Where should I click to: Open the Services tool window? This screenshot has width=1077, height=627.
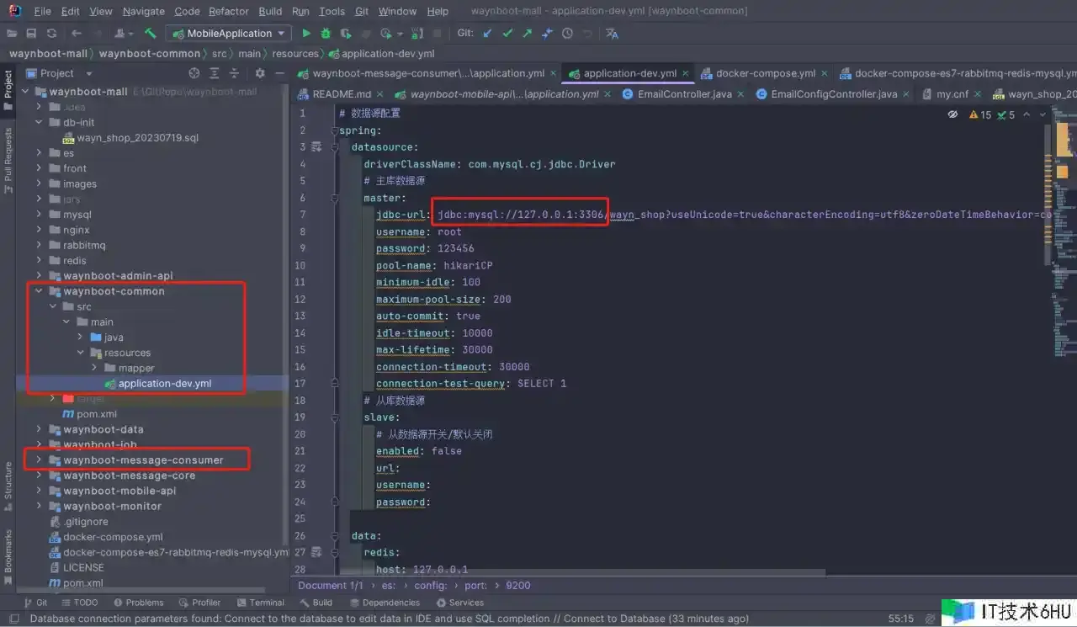pos(461,603)
